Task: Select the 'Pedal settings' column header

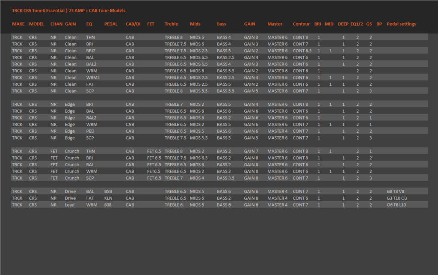Action: coord(401,24)
